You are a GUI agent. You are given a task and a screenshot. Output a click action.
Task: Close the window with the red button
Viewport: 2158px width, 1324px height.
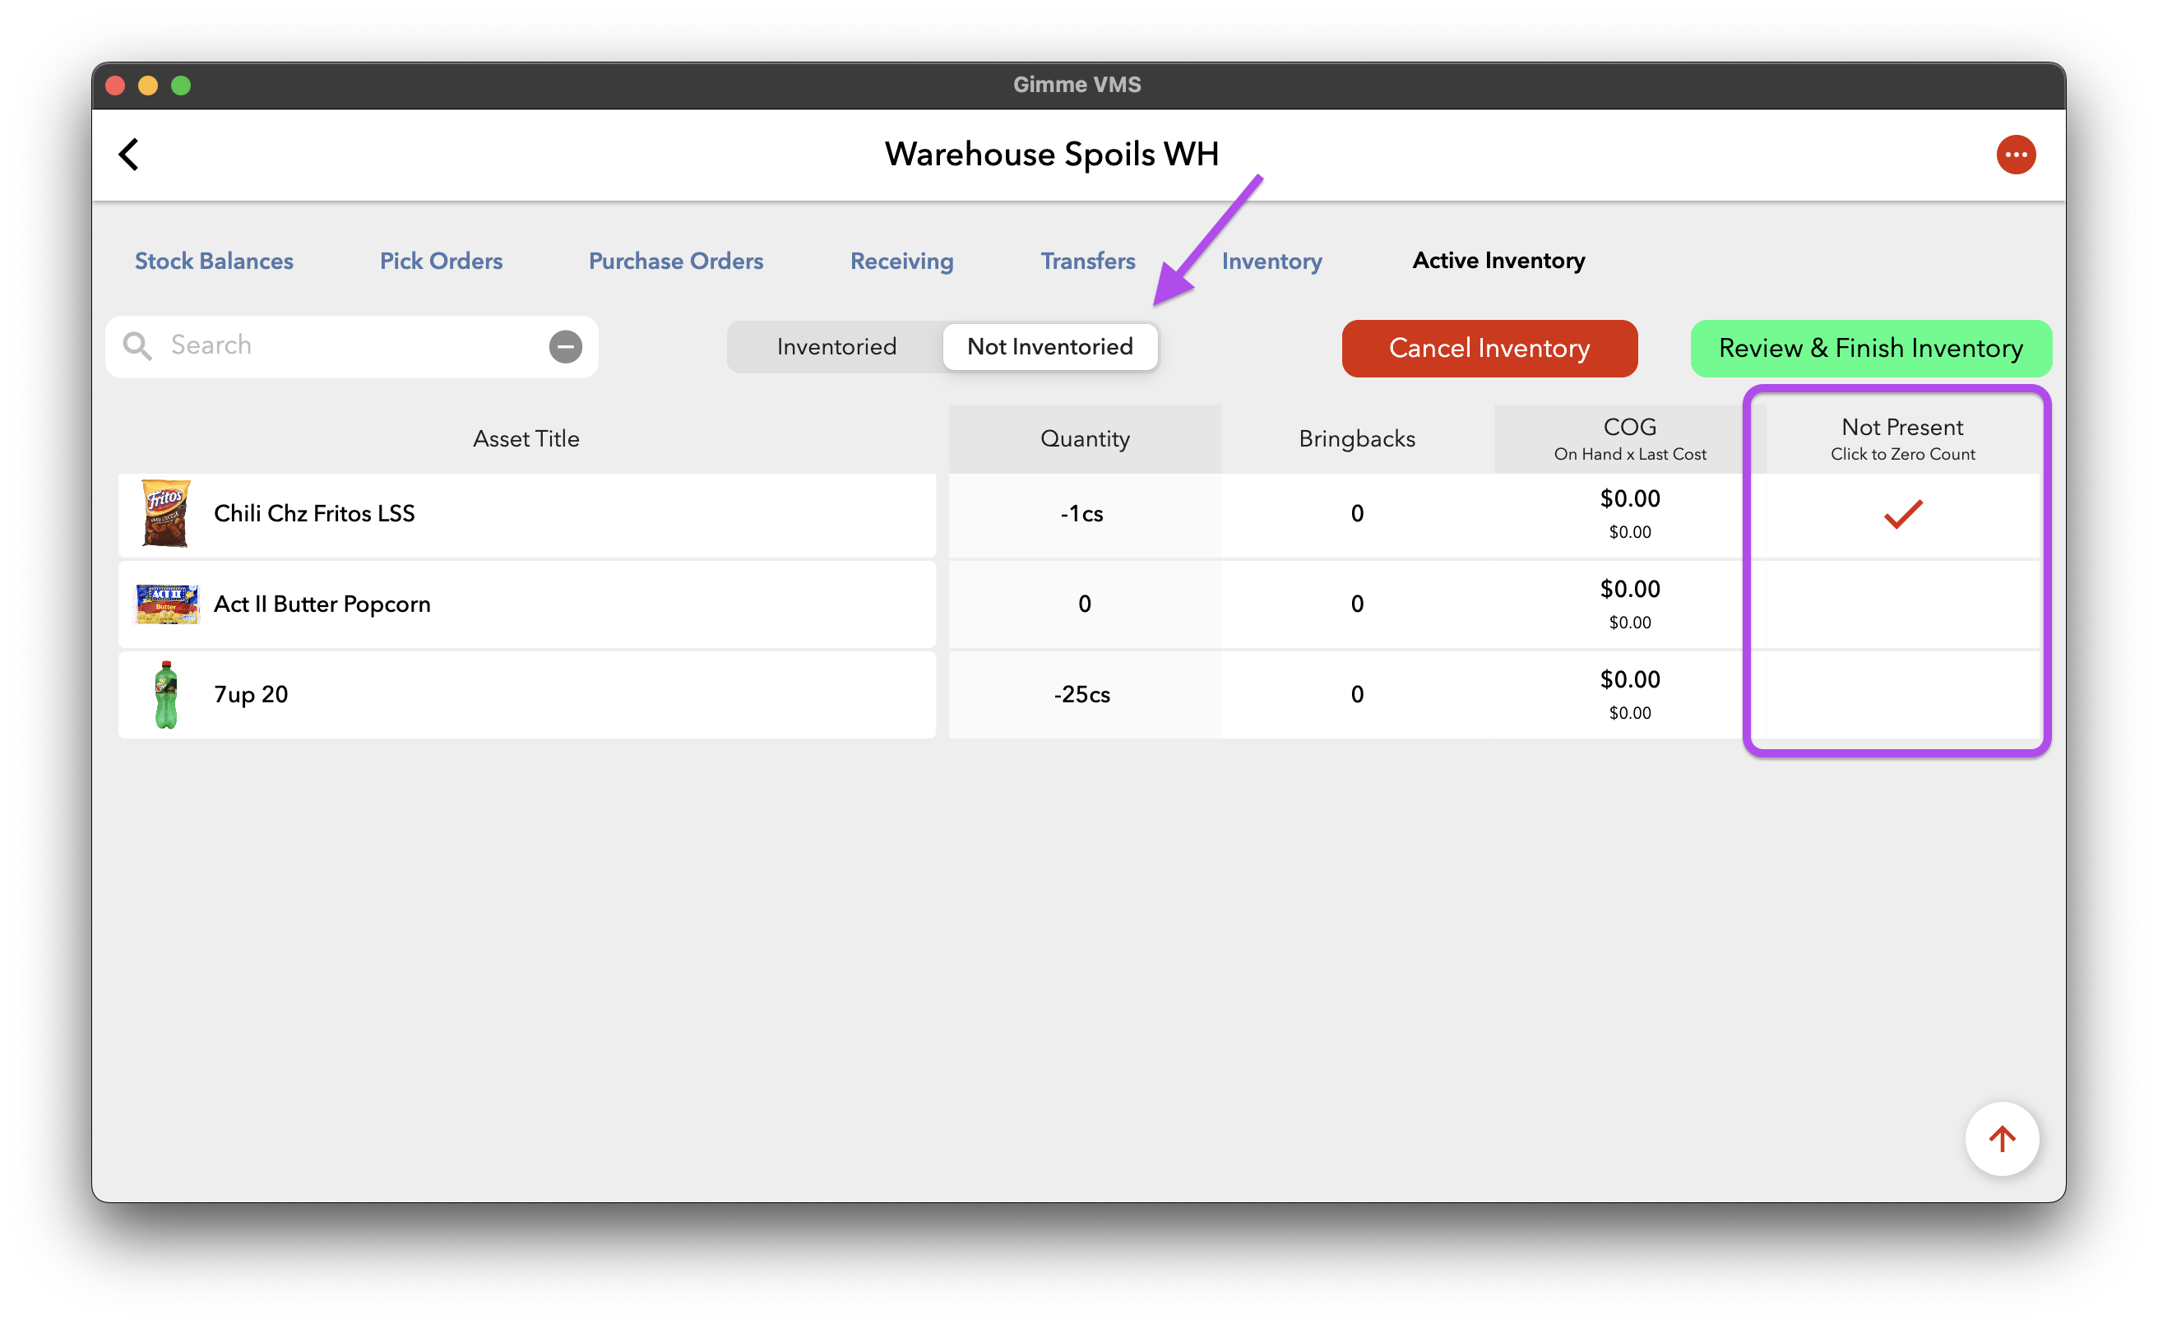tap(115, 85)
